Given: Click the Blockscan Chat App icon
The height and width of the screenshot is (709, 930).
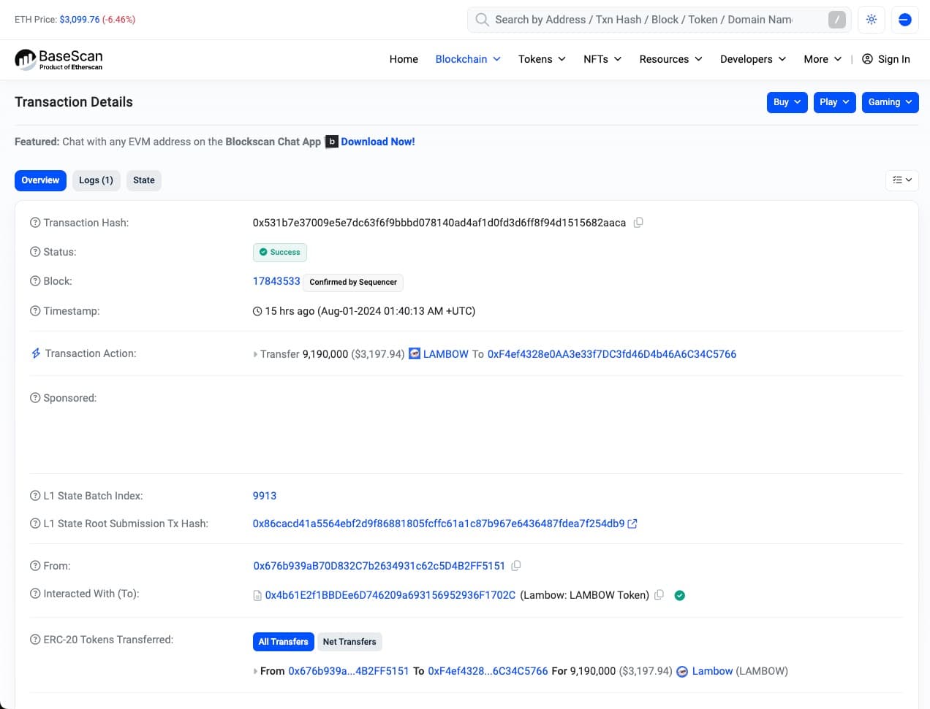Looking at the screenshot, I should pos(332,142).
